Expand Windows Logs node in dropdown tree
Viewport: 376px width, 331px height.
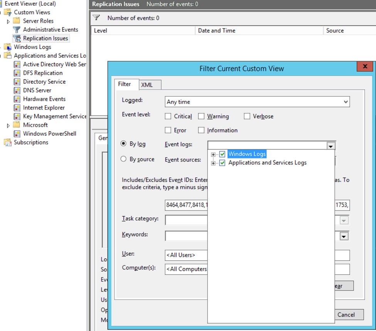point(213,155)
